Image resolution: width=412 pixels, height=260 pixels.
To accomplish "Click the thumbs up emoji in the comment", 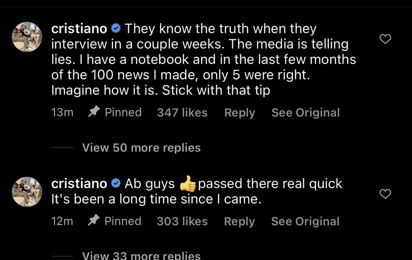I will pyautogui.click(x=188, y=184).
